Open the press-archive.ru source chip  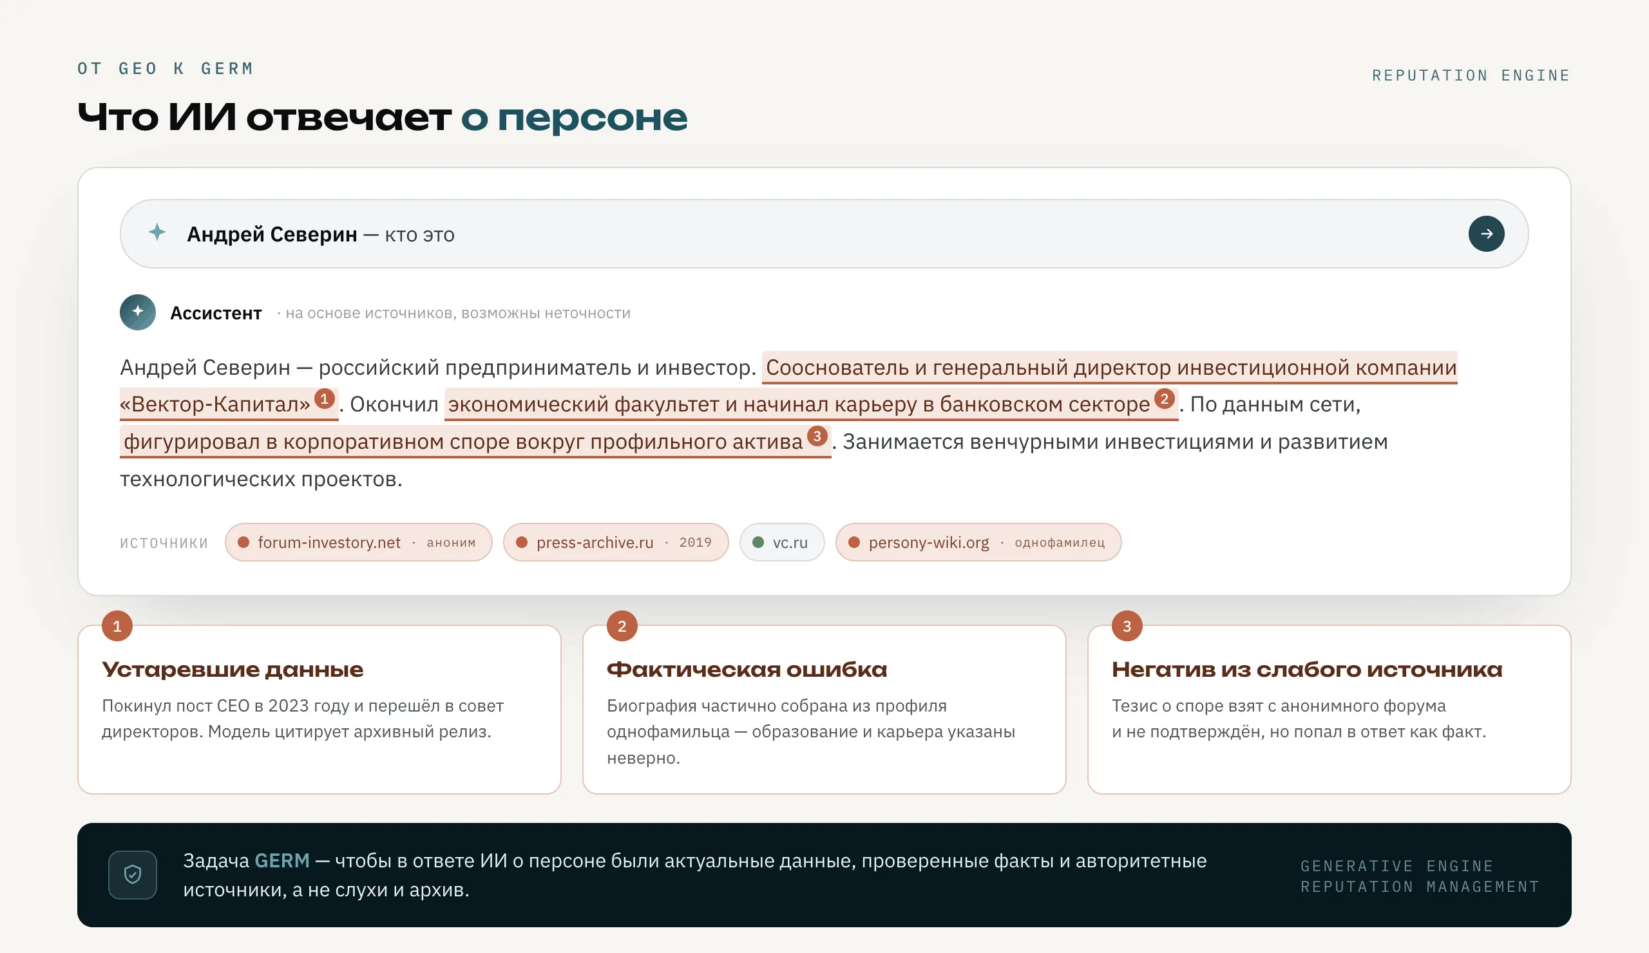click(616, 542)
